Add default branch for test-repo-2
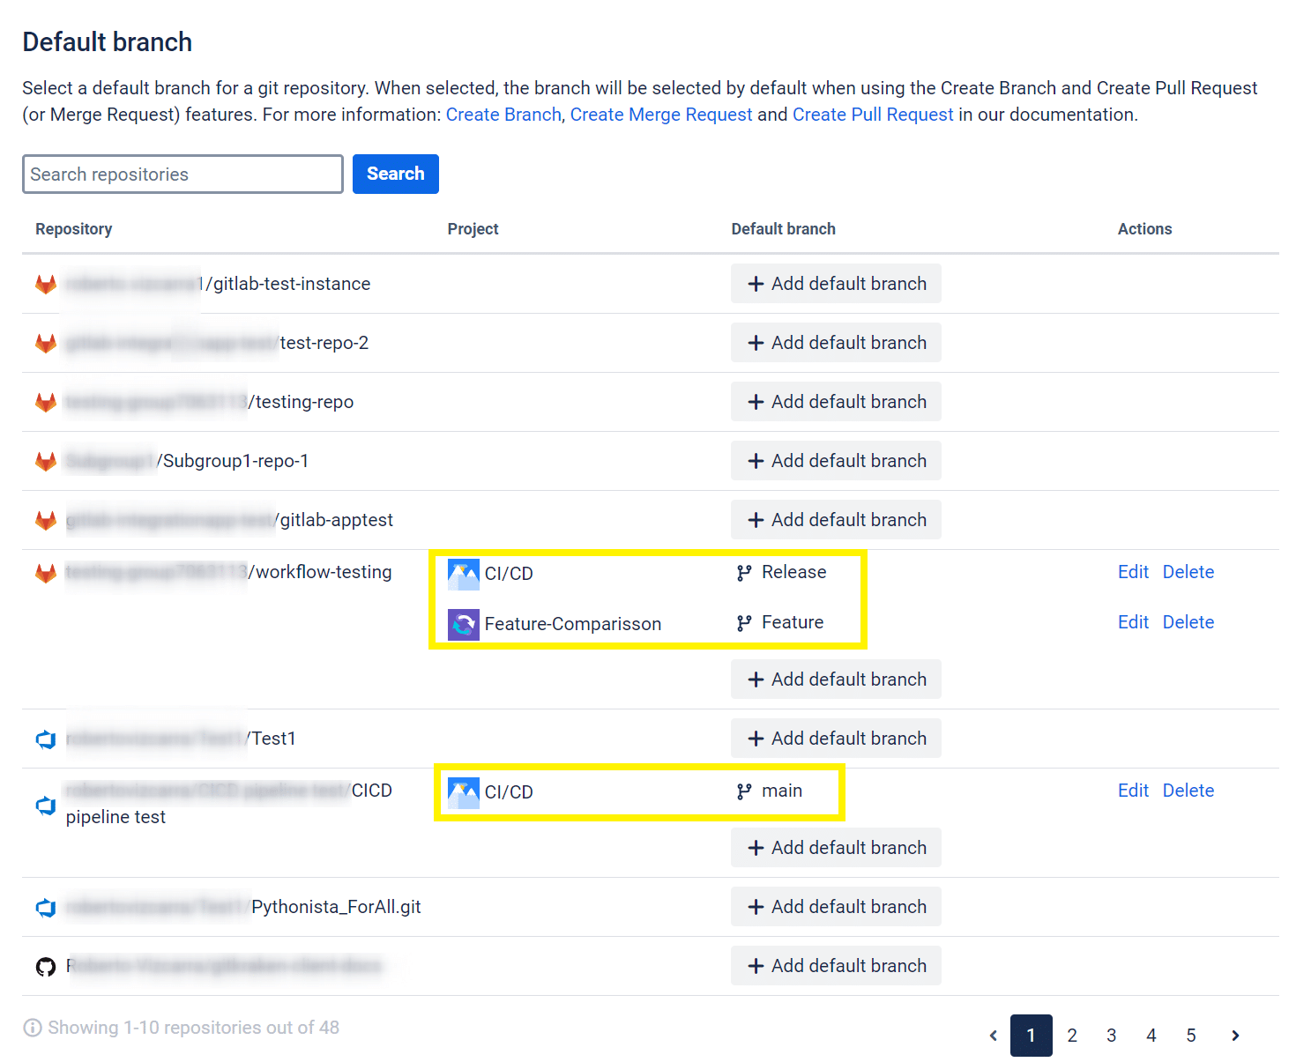 point(836,343)
